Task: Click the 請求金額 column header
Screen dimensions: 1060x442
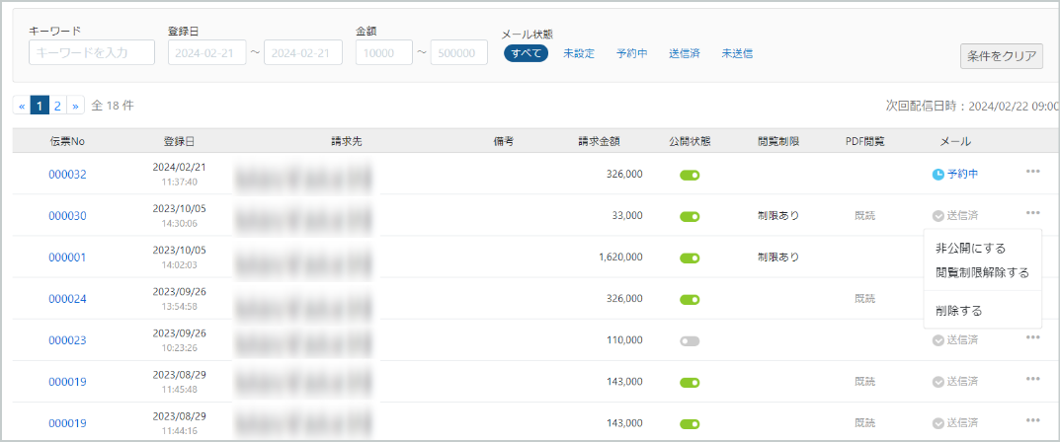Action: [599, 141]
